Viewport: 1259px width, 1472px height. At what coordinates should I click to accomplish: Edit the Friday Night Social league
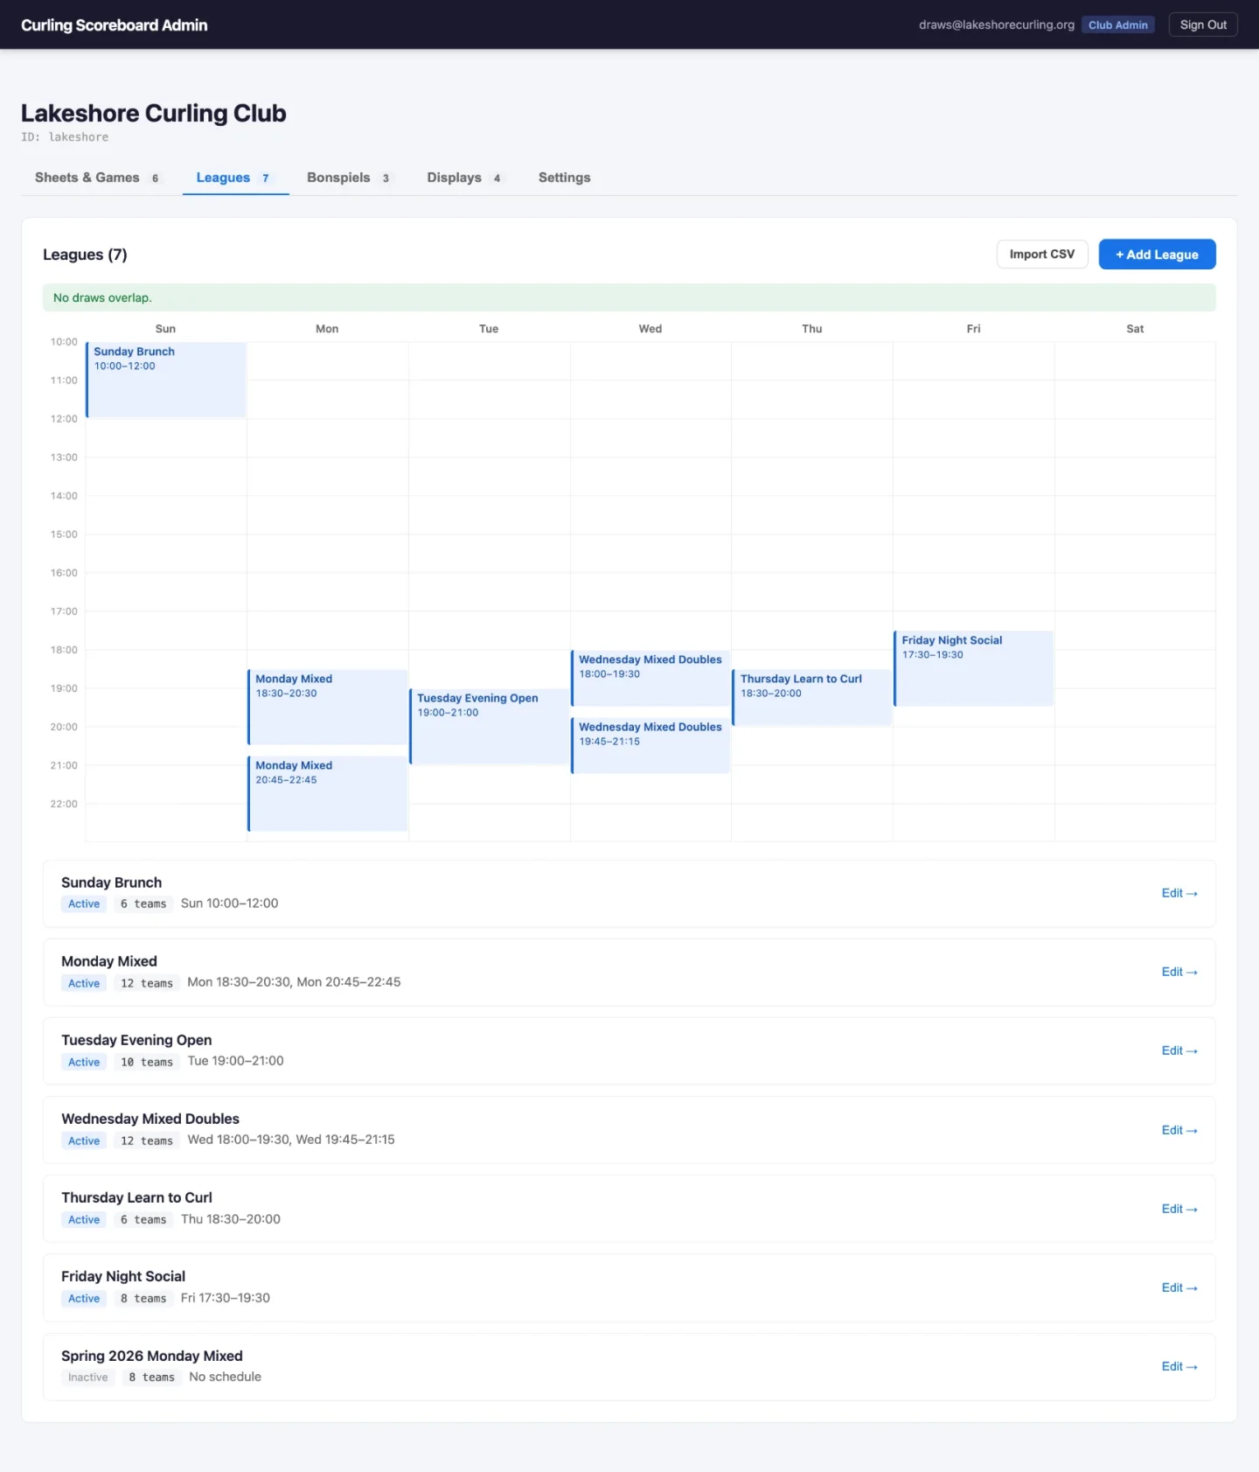pos(1179,1287)
